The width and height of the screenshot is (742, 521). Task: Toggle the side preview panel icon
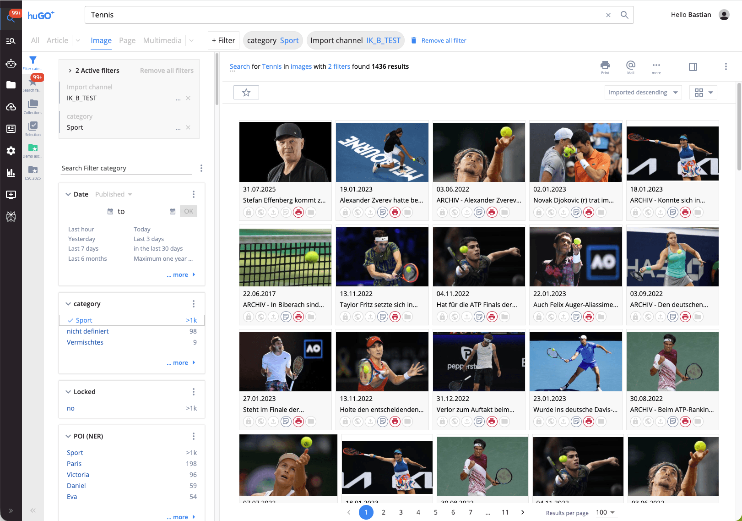pos(693,67)
